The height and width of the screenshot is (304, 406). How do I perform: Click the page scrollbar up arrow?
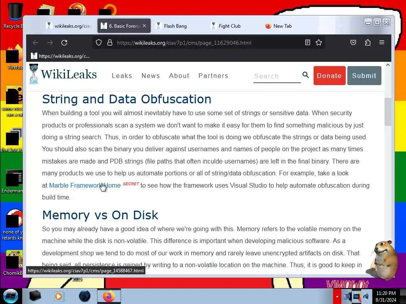coord(388,65)
